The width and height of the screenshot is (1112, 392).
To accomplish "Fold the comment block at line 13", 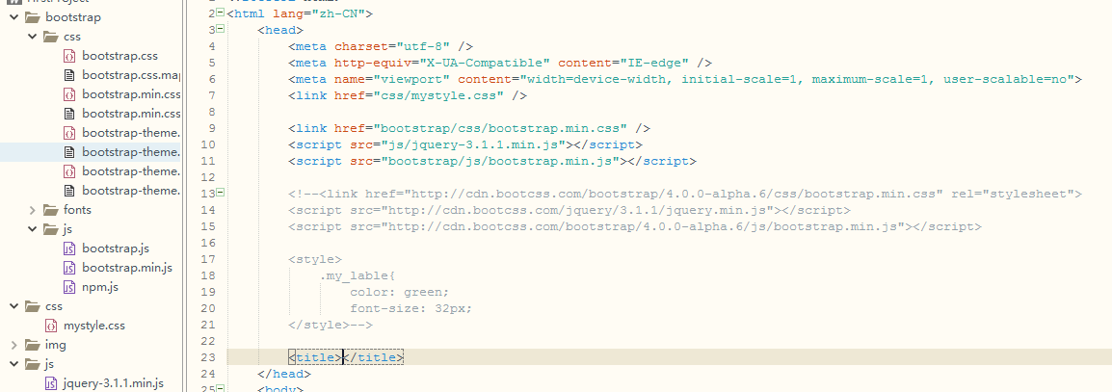I will (220, 193).
